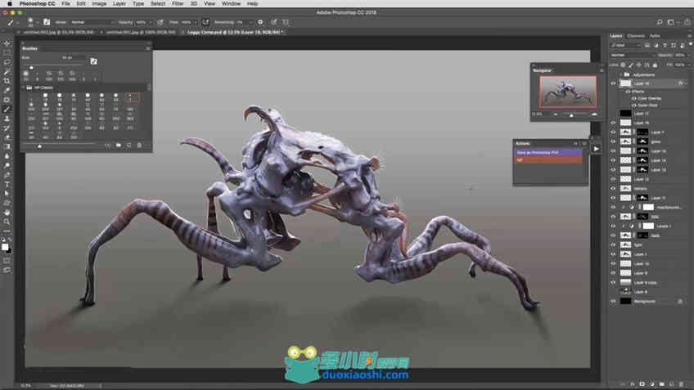Viewport: 694px width, 390px height.
Task: Select the Hand tool
Action: 7,213
